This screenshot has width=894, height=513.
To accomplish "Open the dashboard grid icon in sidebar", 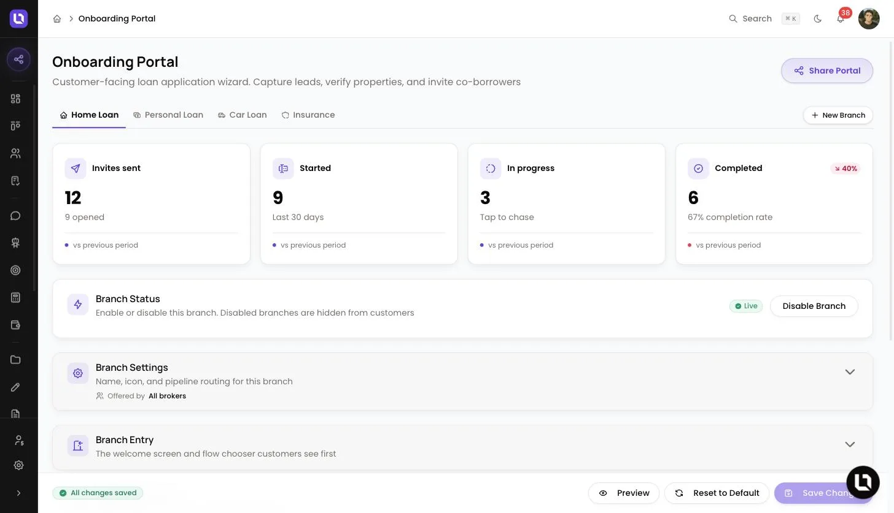I will pos(15,99).
